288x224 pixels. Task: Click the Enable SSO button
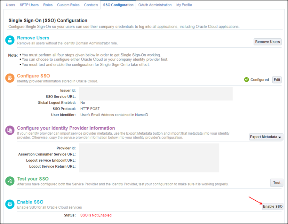(273, 206)
